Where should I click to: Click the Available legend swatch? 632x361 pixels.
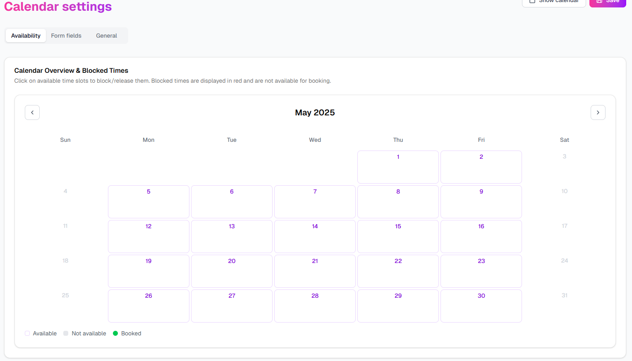pos(27,333)
